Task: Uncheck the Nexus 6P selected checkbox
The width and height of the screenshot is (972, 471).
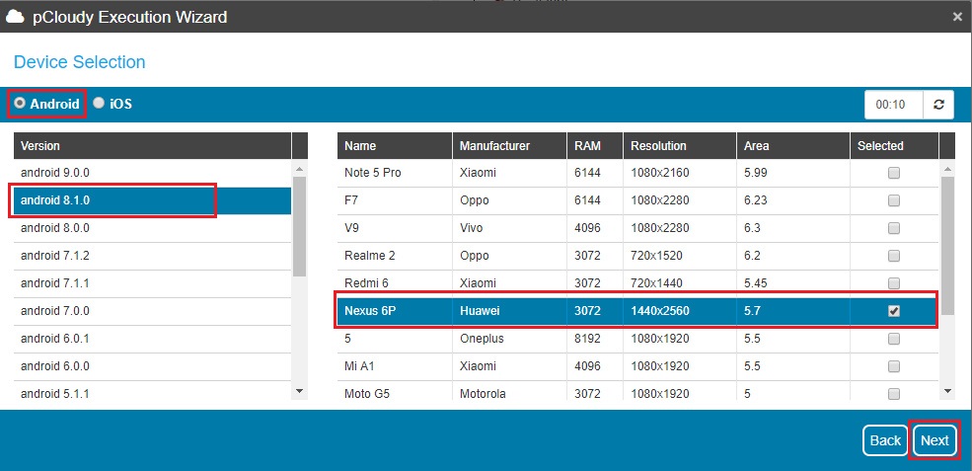Action: click(x=894, y=311)
